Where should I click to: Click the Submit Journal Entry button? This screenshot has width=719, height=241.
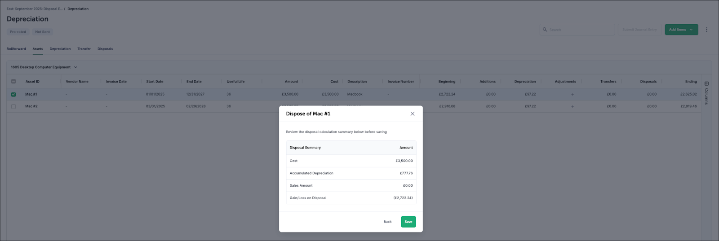coord(639,30)
